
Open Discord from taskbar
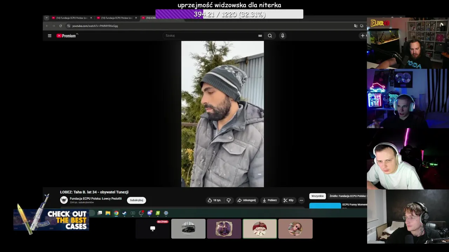[x=149, y=213]
